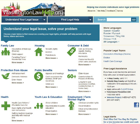Open Appeals and hearings link
The image size is (140, 124).
pos(55,73)
